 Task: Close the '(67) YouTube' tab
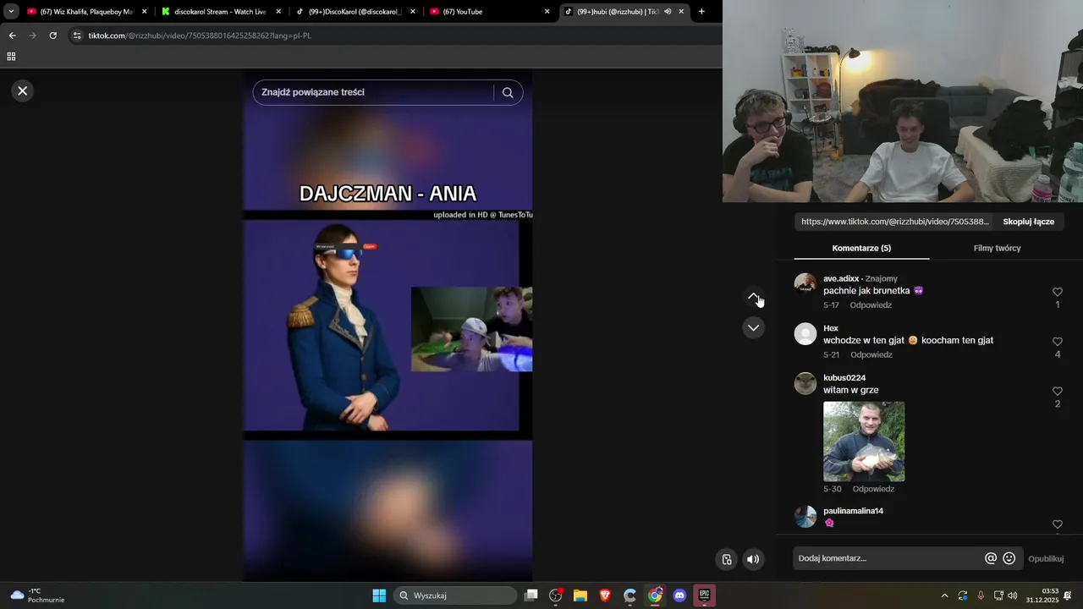click(547, 12)
